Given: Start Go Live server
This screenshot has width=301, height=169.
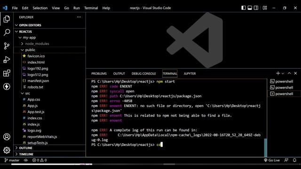Looking at the screenshot, I should [x=272, y=160].
